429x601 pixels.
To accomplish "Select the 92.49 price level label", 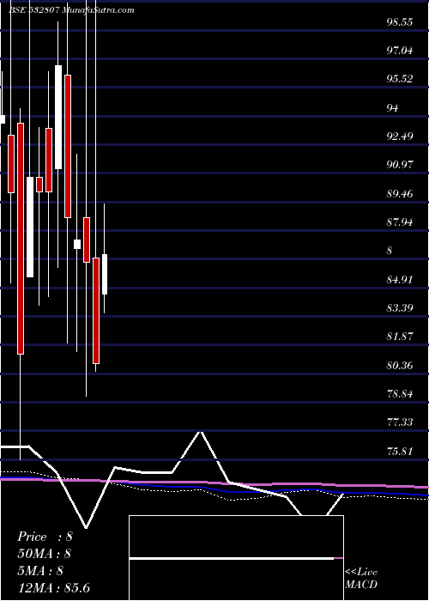I will pos(400,137).
